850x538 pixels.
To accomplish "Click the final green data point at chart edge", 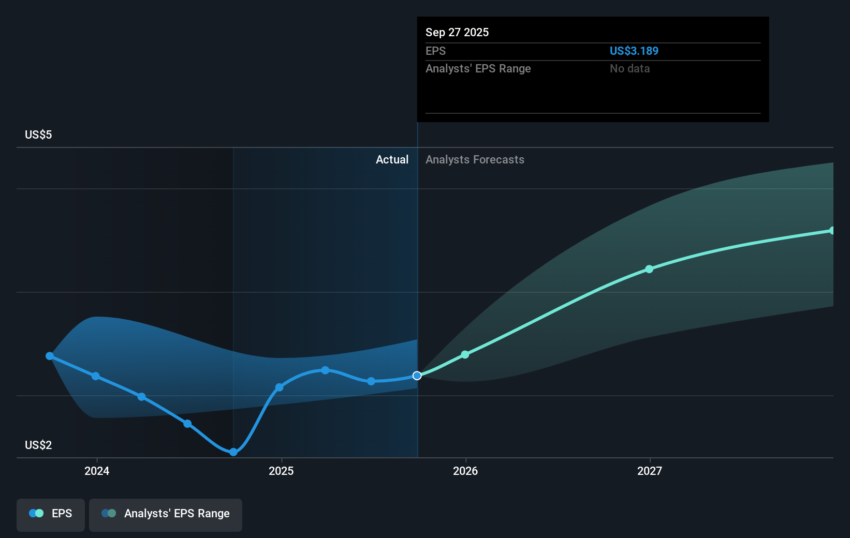I will 832,230.
